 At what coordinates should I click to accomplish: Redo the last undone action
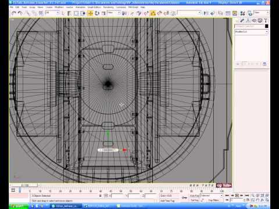(20, 13)
